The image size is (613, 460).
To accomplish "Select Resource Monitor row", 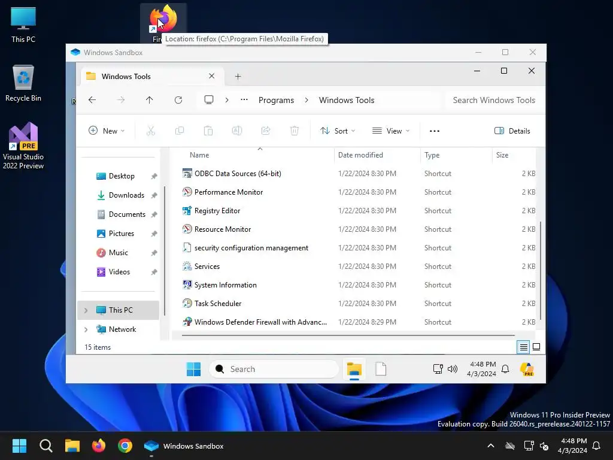I will tap(359, 229).
